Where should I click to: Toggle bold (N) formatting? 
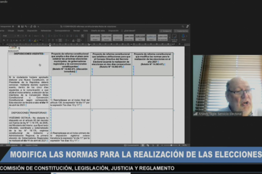click(4, 40)
